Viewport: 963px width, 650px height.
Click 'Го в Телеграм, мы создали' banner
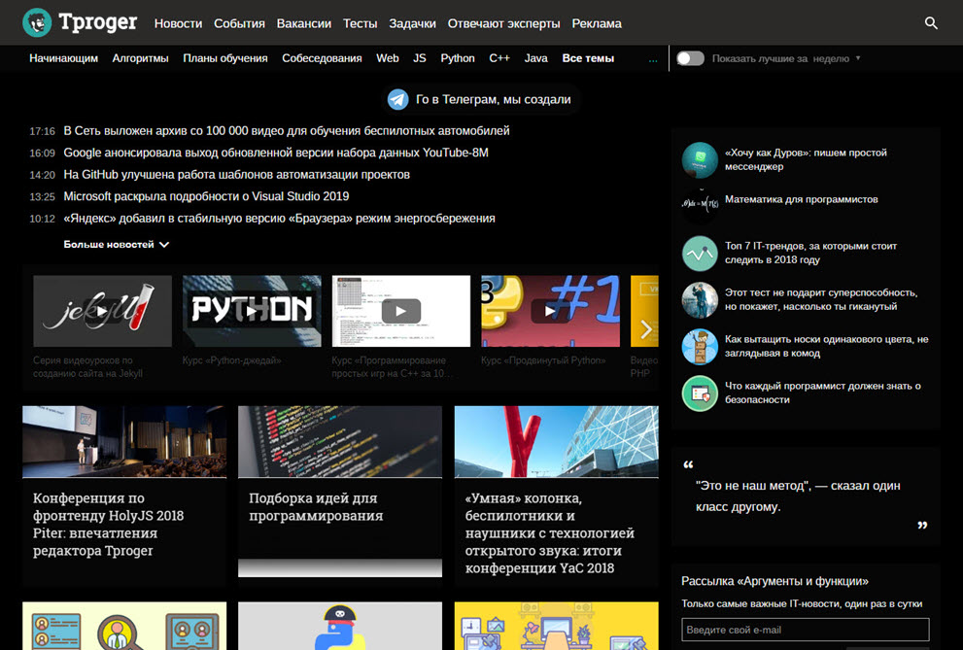[x=483, y=99]
